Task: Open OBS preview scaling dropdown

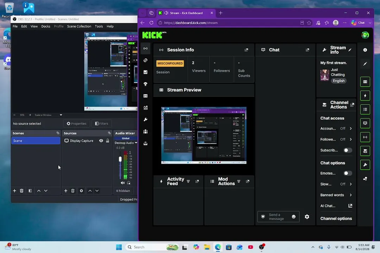Action: pyautogui.click(x=61, y=115)
